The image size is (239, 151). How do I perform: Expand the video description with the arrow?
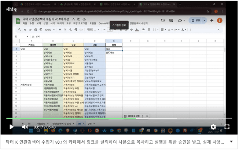(231, 141)
